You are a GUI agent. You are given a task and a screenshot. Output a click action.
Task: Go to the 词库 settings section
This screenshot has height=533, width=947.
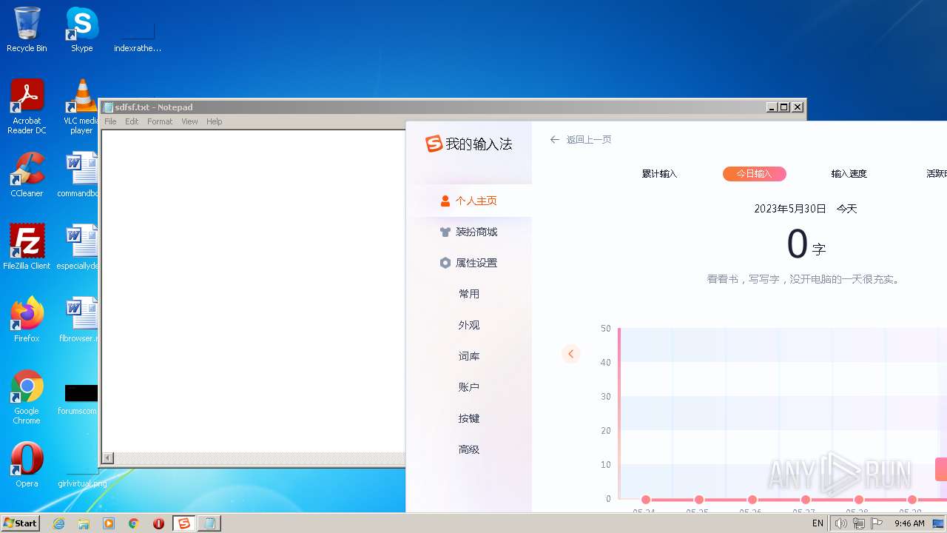pyautogui.click(x=469, y=356)
